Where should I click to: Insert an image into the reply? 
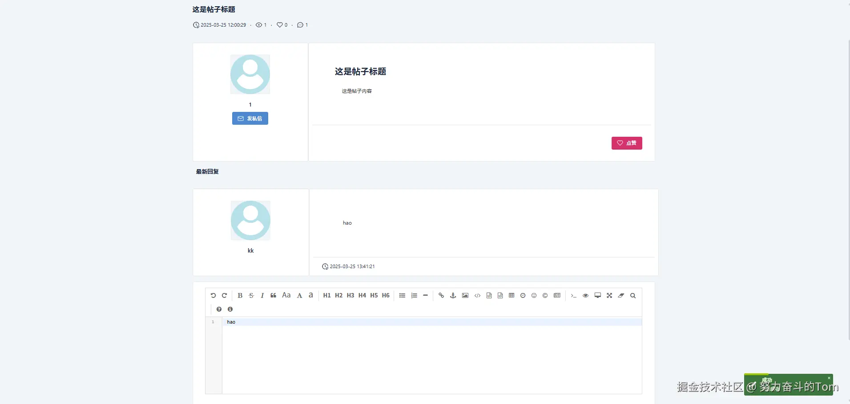465,296
